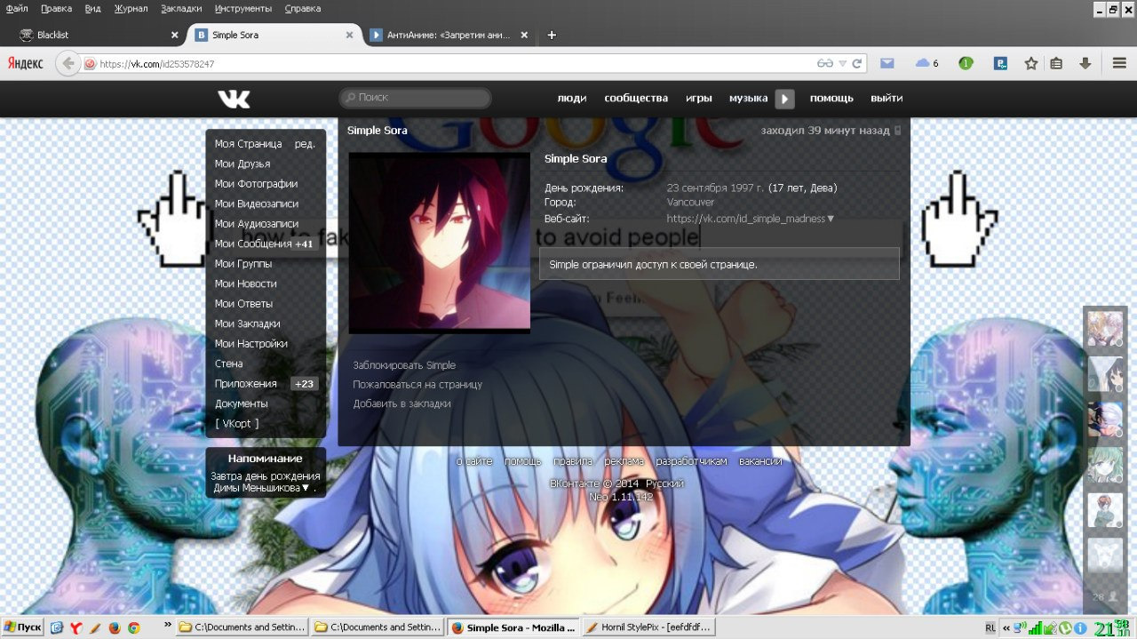Click the VK logo icon
The height and width of the screenshot is (639, 1137).
tap(235, 99)
